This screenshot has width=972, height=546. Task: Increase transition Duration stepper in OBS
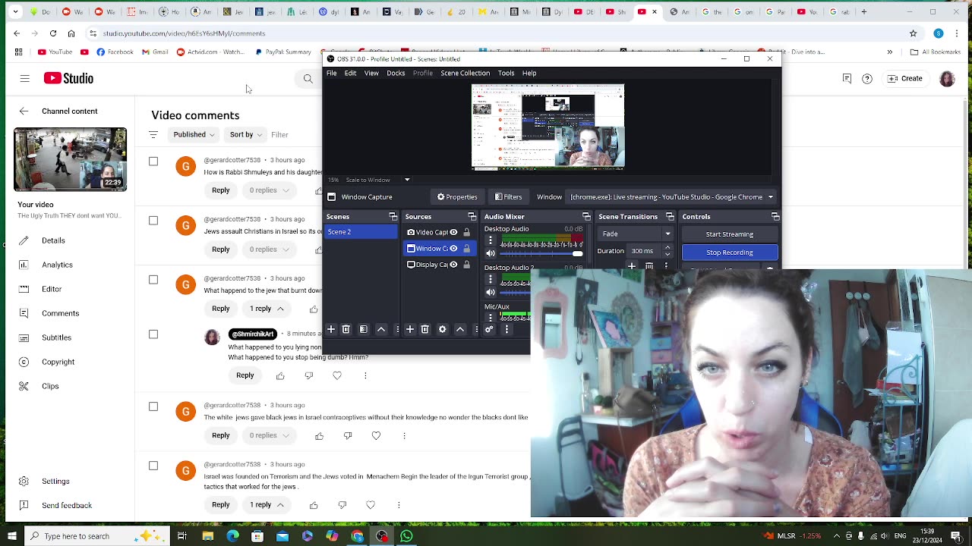pyautogui.click(x=667, y=248)
